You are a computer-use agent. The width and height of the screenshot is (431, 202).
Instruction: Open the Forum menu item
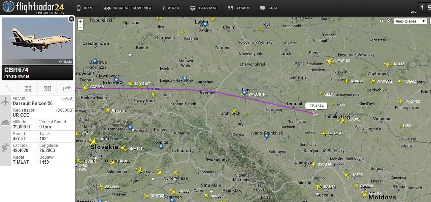pos(238,8)
